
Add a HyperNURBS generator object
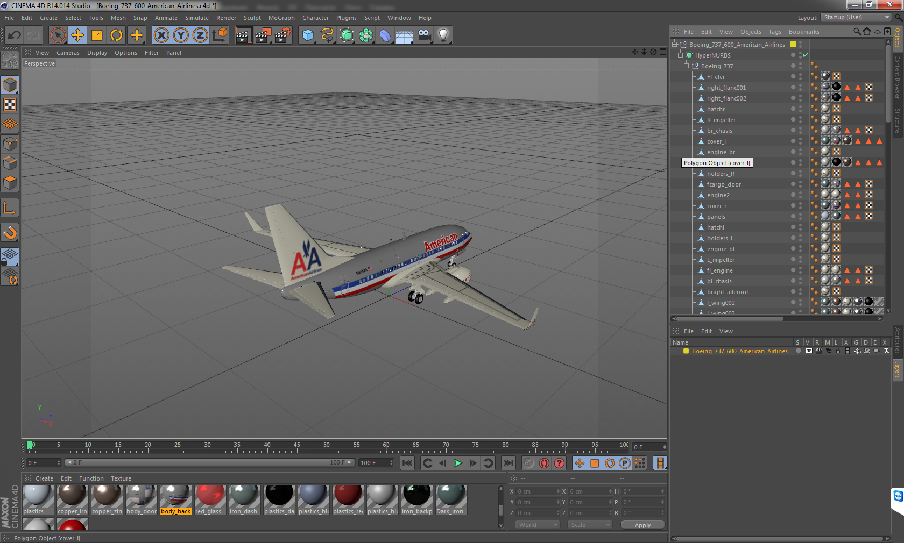[347, 35]
